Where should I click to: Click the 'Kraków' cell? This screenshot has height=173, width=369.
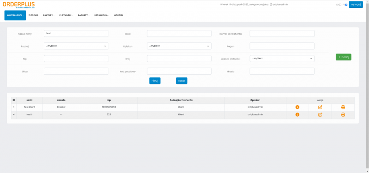[61, 107]
